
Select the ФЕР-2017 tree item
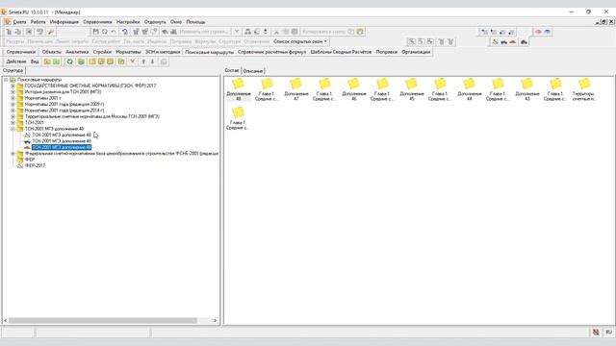pos(35,165)
